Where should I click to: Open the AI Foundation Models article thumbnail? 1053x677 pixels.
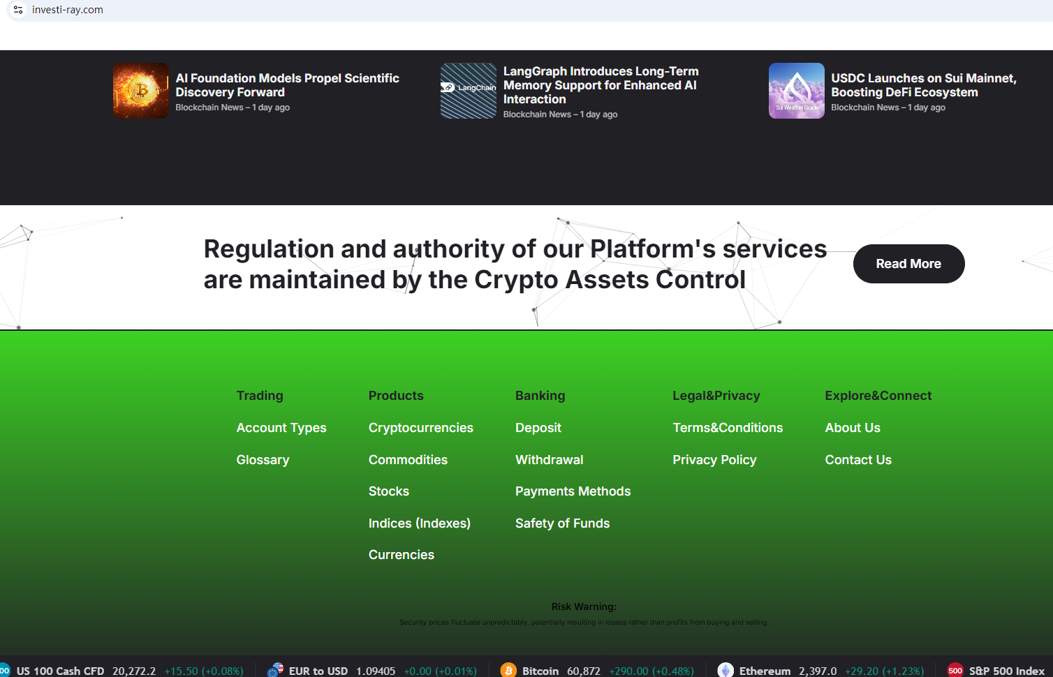[141, 91]
